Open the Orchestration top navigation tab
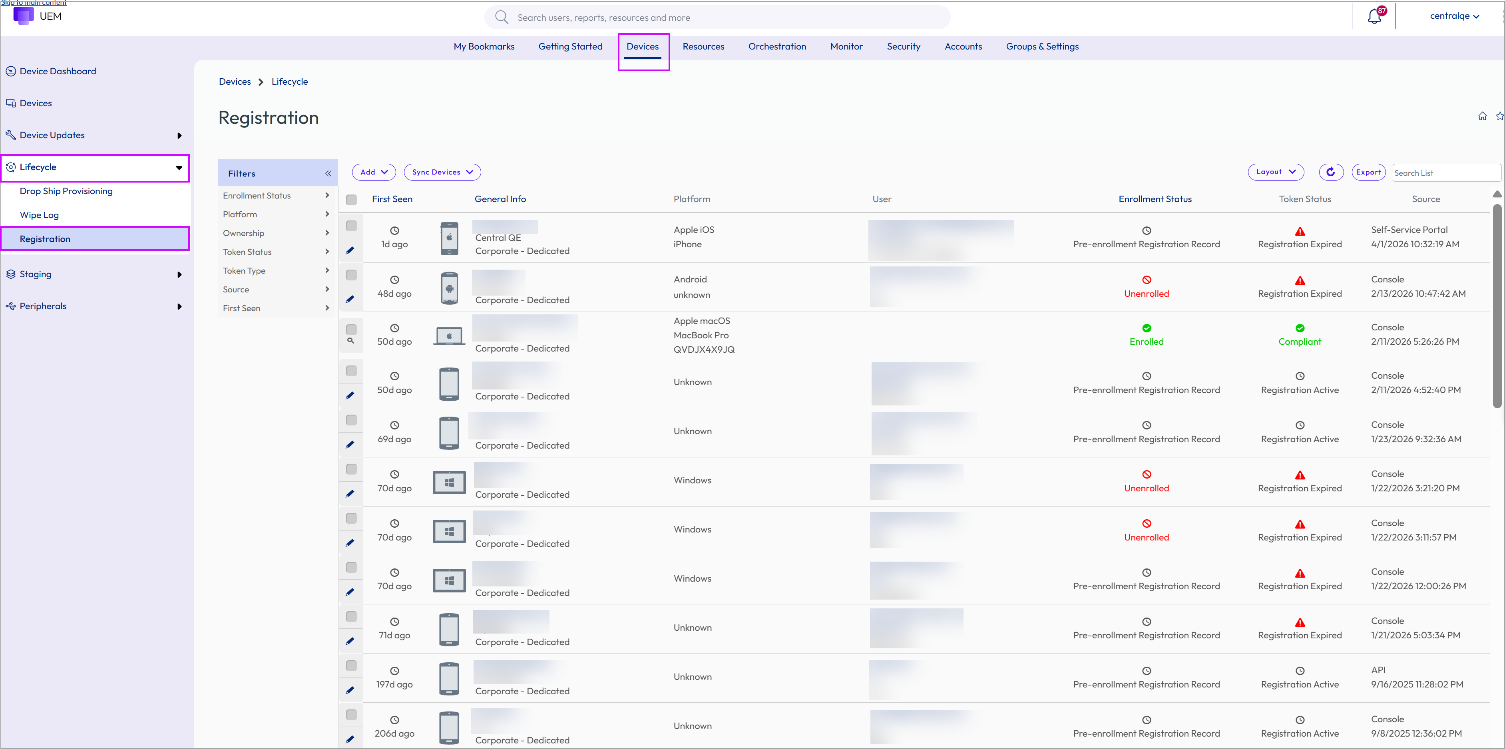 (x=776, y=47)
